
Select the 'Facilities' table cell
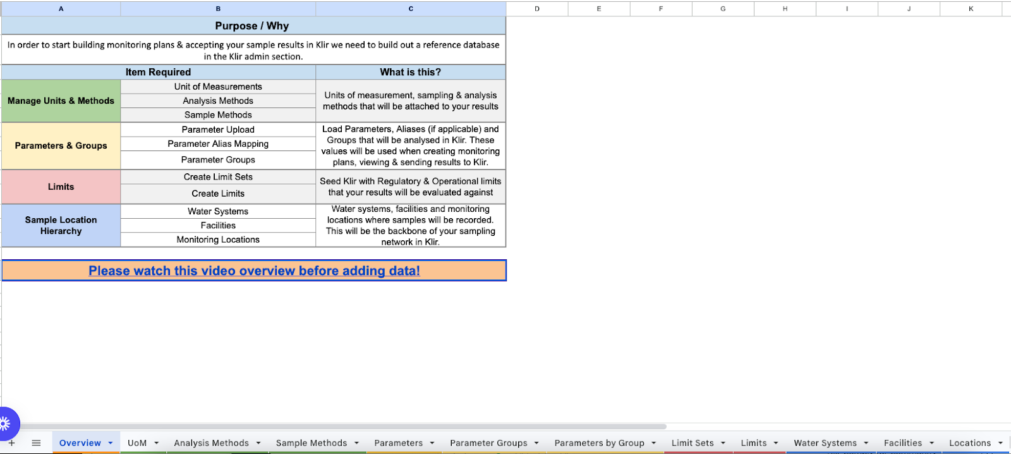point(218,225)
